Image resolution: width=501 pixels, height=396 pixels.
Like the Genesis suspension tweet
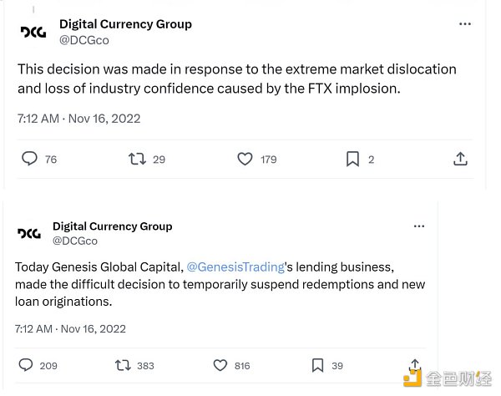coord(220,365)
